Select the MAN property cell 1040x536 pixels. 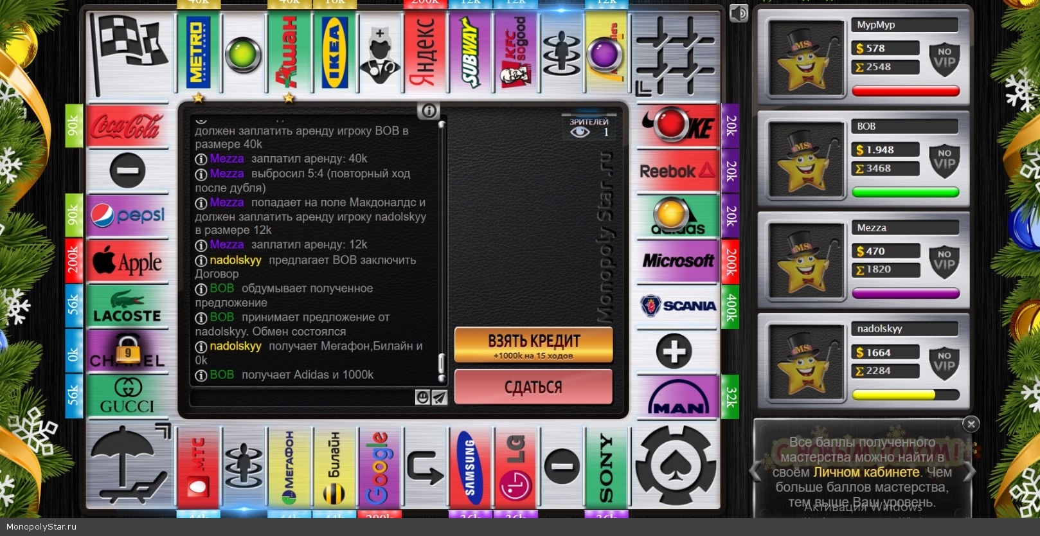coord(677,397)
